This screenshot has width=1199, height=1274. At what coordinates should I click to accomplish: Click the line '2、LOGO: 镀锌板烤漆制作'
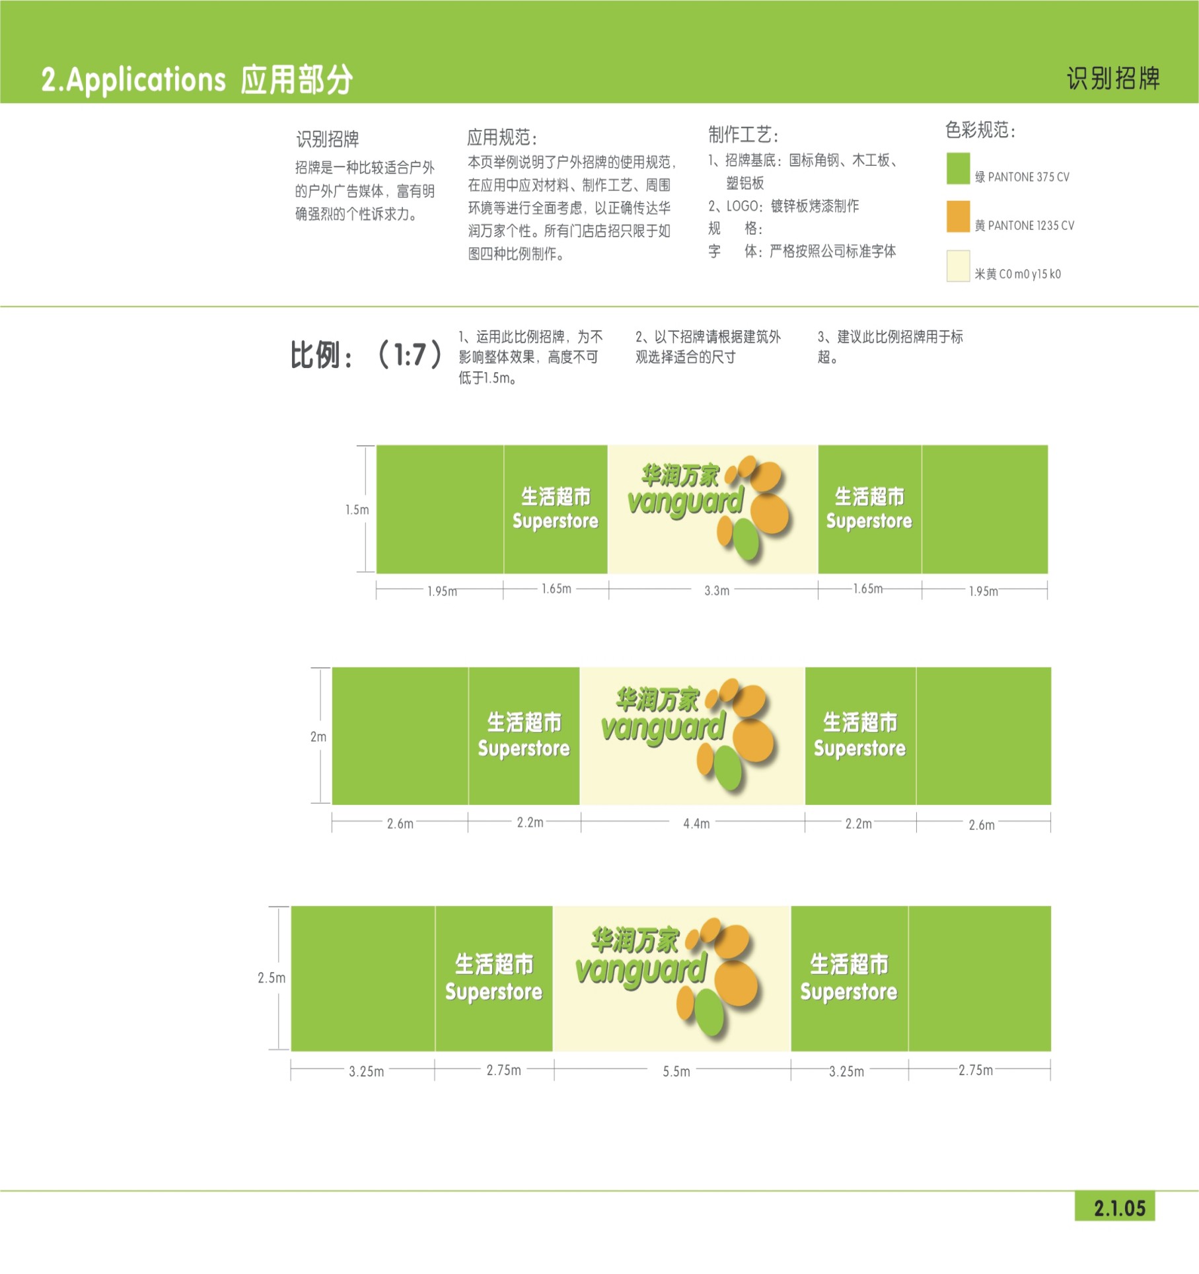coord(783,206)
